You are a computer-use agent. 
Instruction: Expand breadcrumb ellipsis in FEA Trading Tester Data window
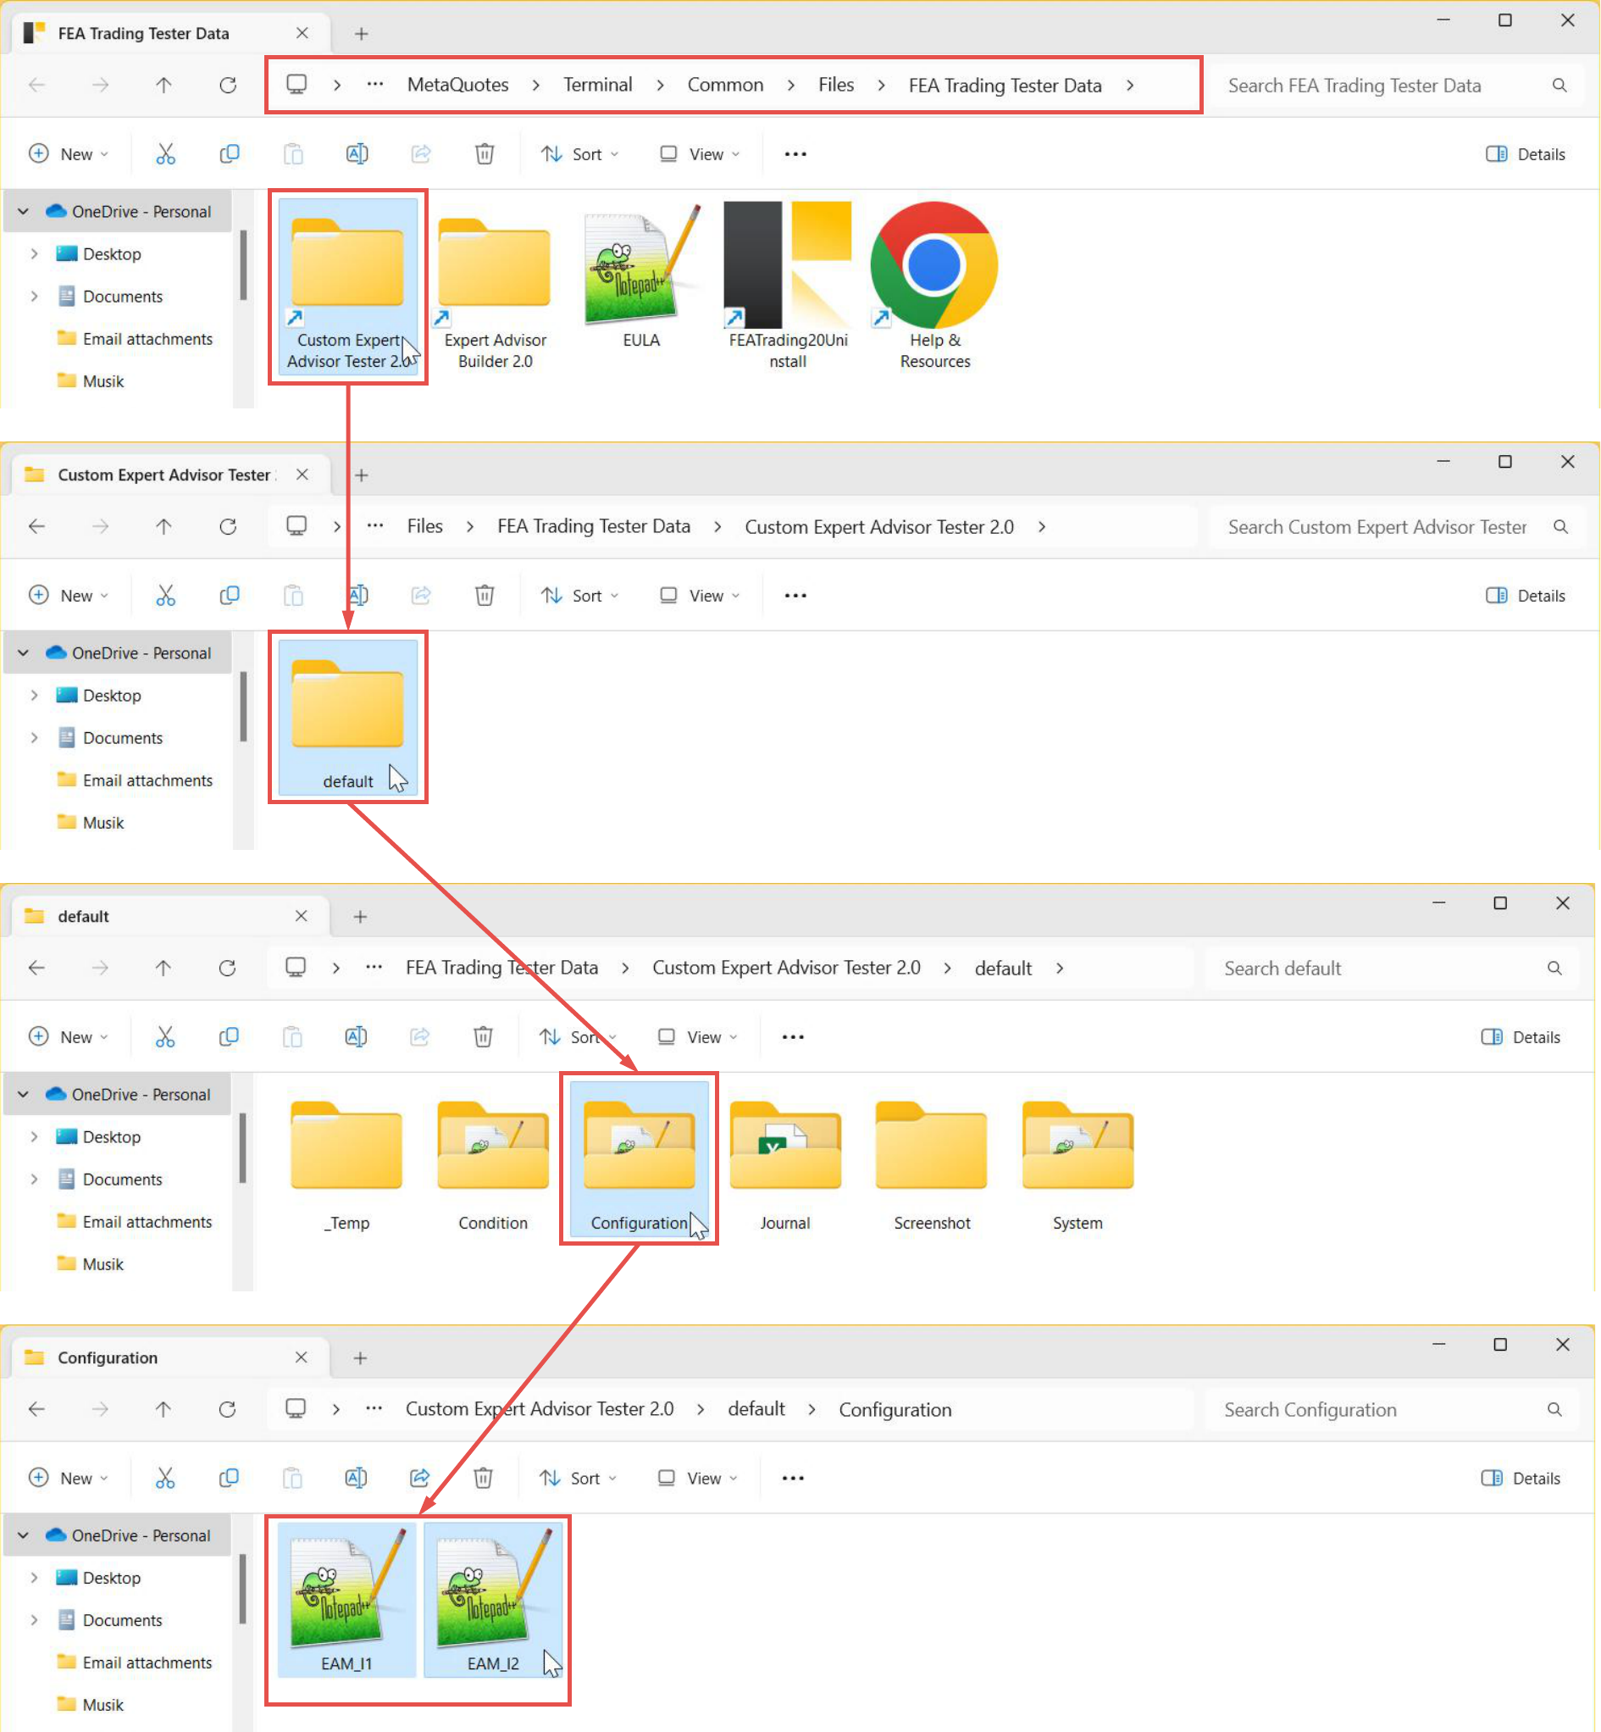(x=375, y=85)
